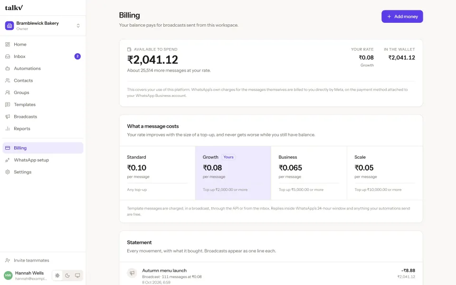456x285 pixels.
Task: Select the Growth ₹0.08 rate card
Action: [x=233, y=173]
